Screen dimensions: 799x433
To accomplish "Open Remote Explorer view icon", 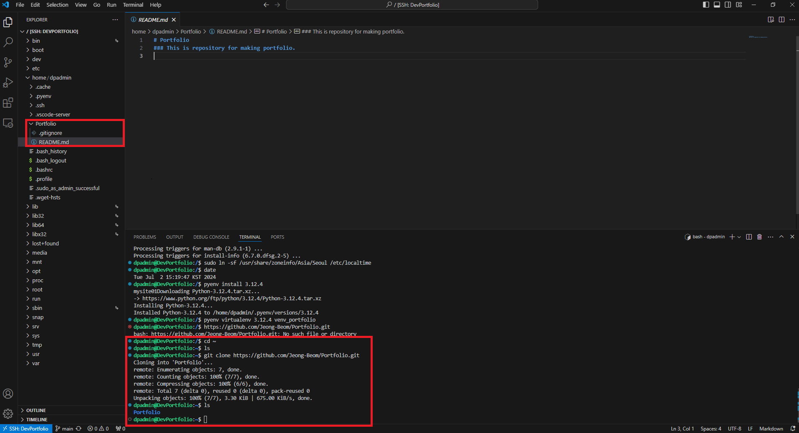I will pyautogui.click(x=8, y=123).
